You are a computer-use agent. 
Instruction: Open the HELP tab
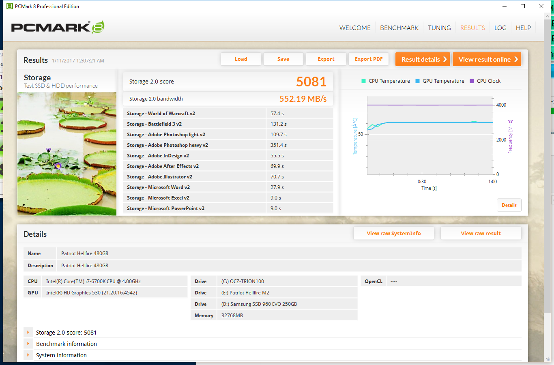(523, 28)
